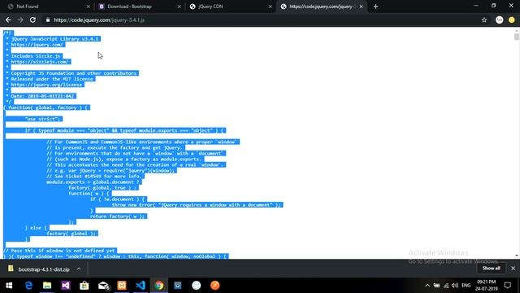
Task: Click the page vertical scrollbar thumb
Action: pyautogui.click(x=517, y=37)
